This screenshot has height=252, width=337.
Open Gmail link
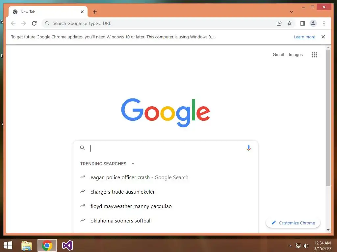coord(278,55)
